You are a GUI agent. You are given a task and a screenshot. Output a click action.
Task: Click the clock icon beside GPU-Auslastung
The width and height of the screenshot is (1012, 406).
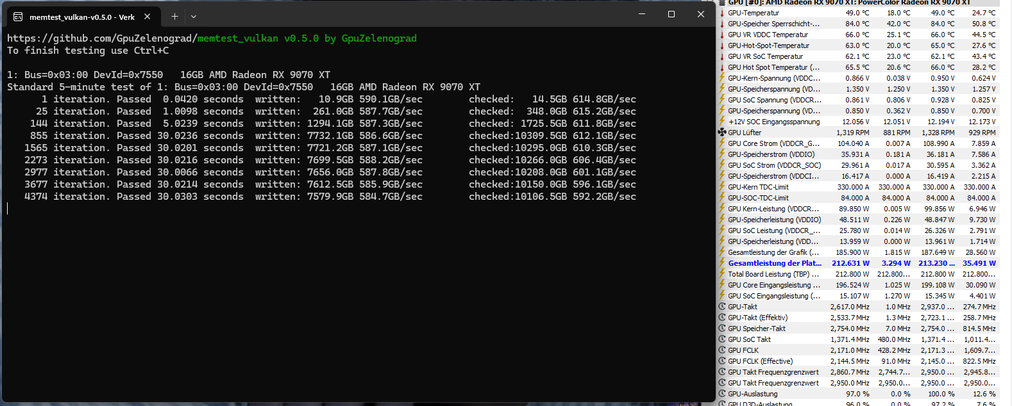click(x=722, y=394)
